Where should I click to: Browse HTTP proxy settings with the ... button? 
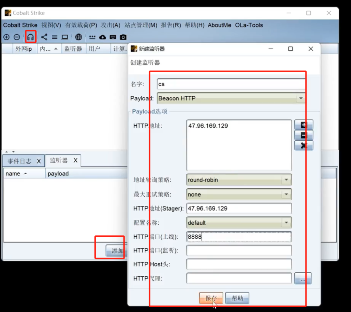[303, 278]
